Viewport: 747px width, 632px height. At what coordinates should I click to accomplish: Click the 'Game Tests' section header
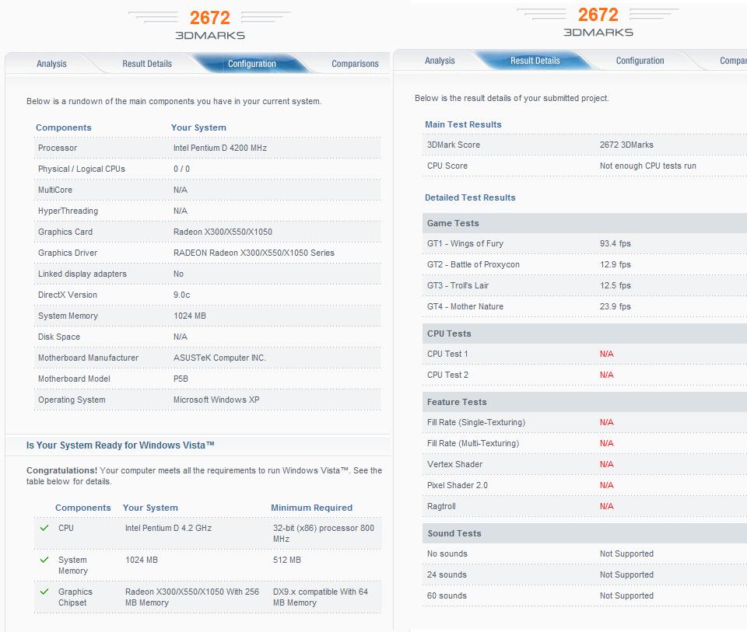[x=584, y=223]
